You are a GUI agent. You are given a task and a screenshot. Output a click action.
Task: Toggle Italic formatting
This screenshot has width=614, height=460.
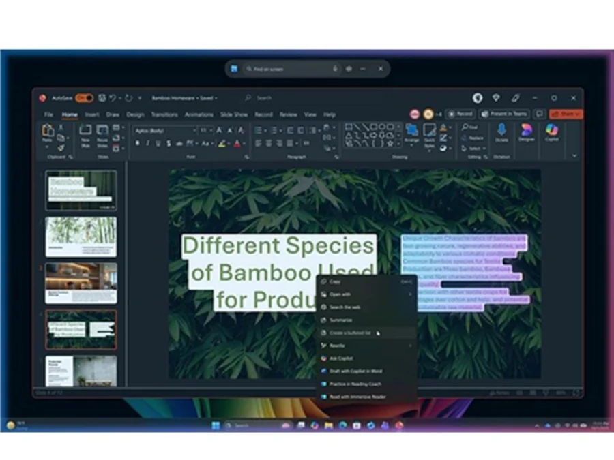click(x=147, y=144)
